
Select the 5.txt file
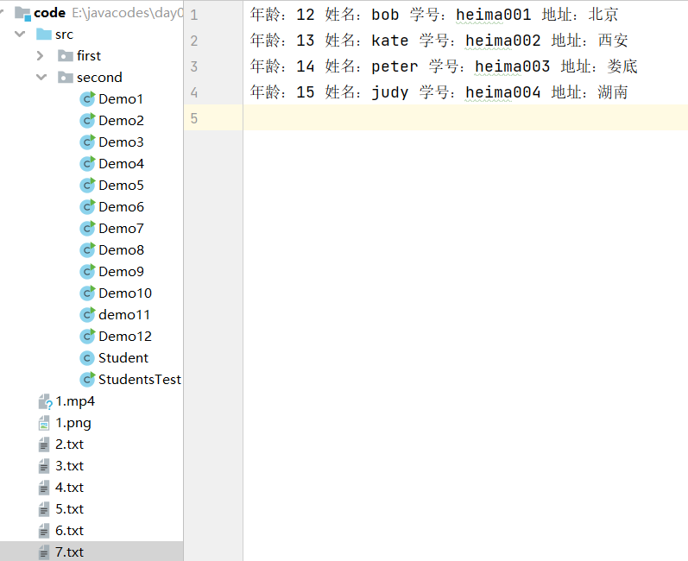(69, 509)
